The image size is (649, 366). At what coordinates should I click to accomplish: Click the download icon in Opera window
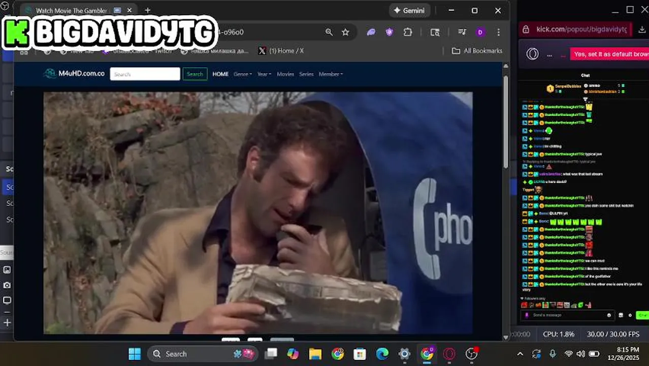point(641,29)
